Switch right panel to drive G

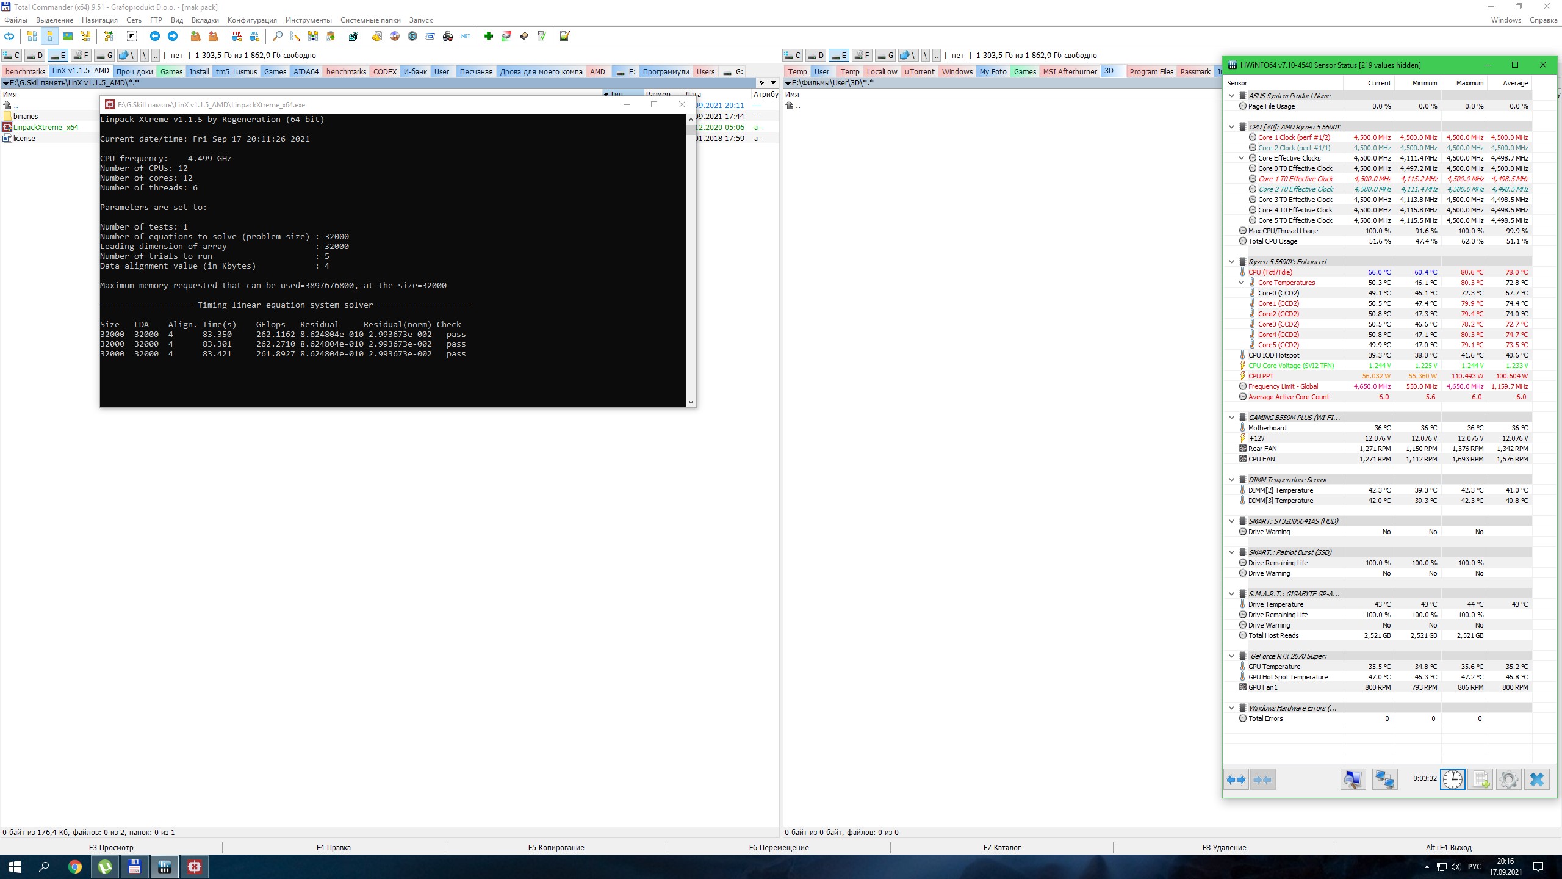click(885, 56)
